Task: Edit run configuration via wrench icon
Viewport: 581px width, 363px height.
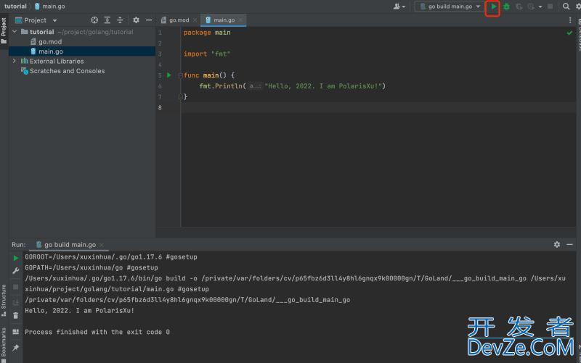Action: pyautogui.click(x=15, y=270)
